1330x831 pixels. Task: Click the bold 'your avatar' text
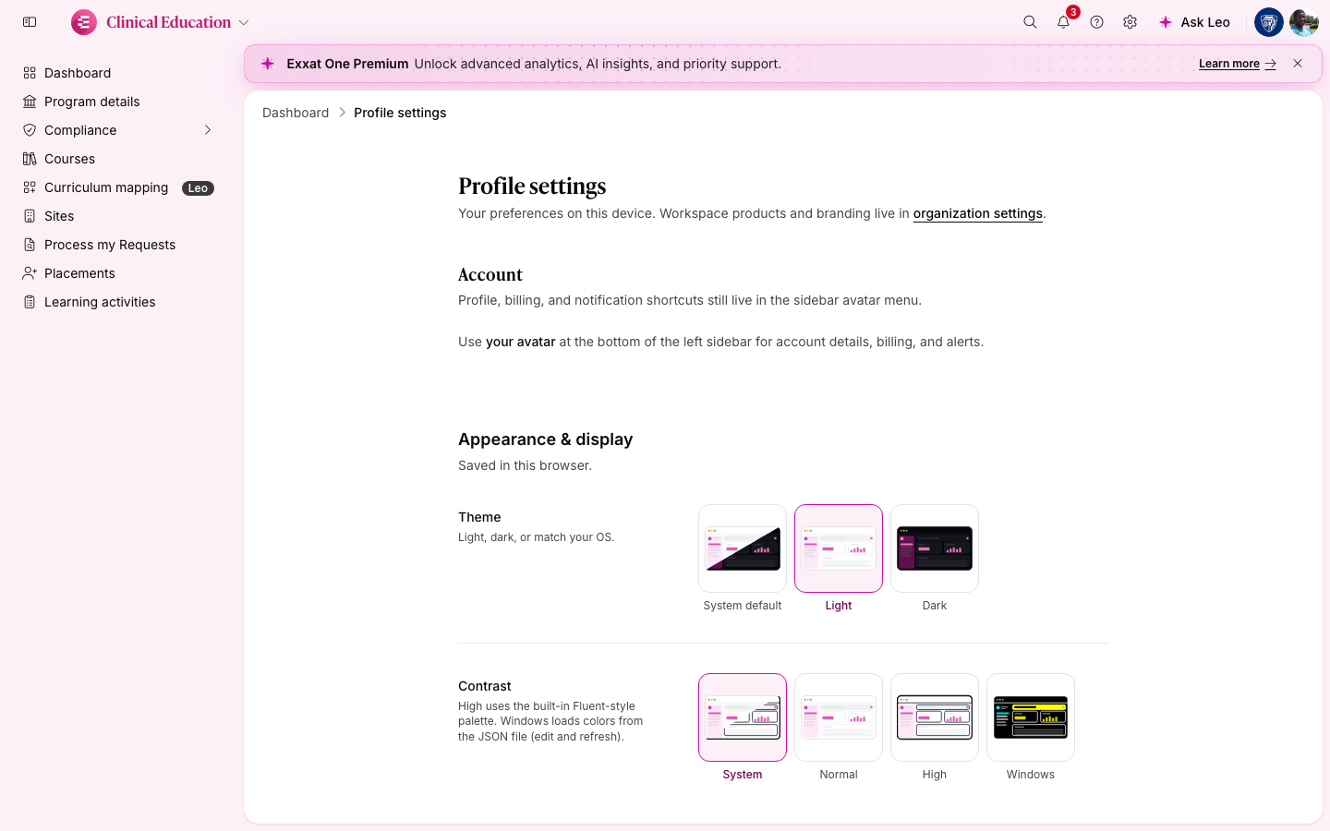(x=521, y=342)
